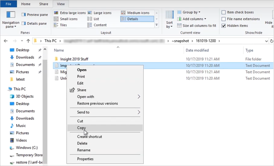Screen dimensions: 274x166
Task: Switch to the Home tab
Action: tap(26, 4)
